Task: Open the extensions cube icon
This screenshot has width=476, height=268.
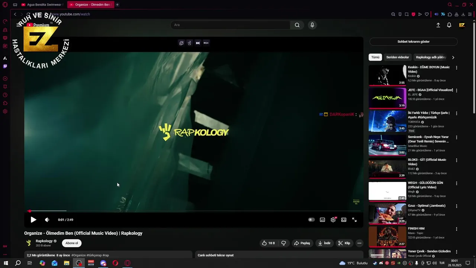Action: coord(450,15)
